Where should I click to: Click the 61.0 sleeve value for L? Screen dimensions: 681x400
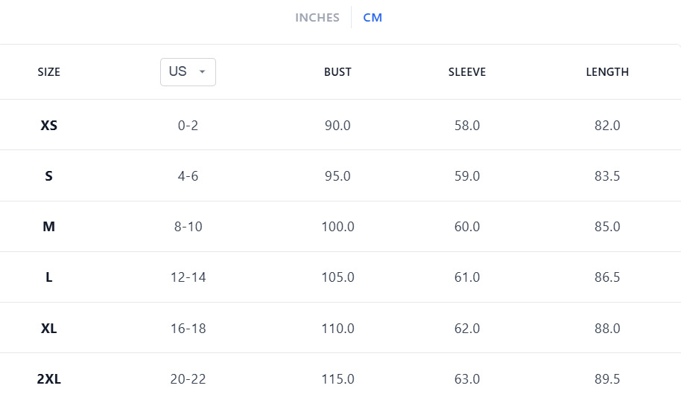pos(467,277)
